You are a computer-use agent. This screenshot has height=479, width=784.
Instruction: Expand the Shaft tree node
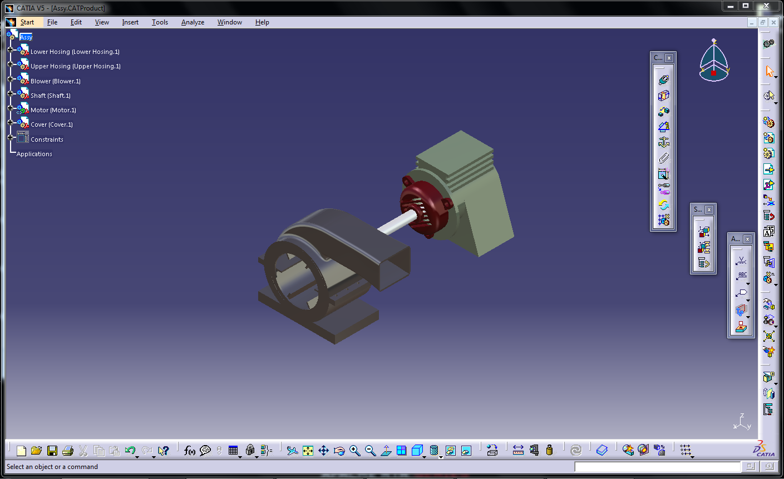(x=10, y=93)
